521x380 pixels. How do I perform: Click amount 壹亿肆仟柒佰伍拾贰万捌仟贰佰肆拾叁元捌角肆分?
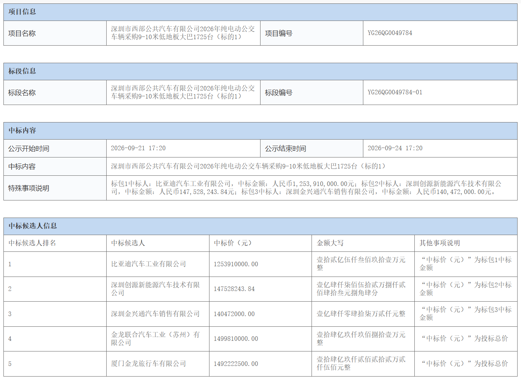click(x=361, y=289)
